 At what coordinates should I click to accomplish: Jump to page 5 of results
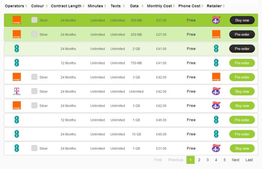(225, 160)
